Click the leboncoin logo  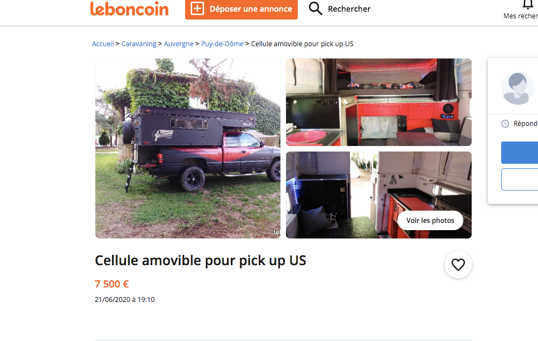[x=129, y=8]
